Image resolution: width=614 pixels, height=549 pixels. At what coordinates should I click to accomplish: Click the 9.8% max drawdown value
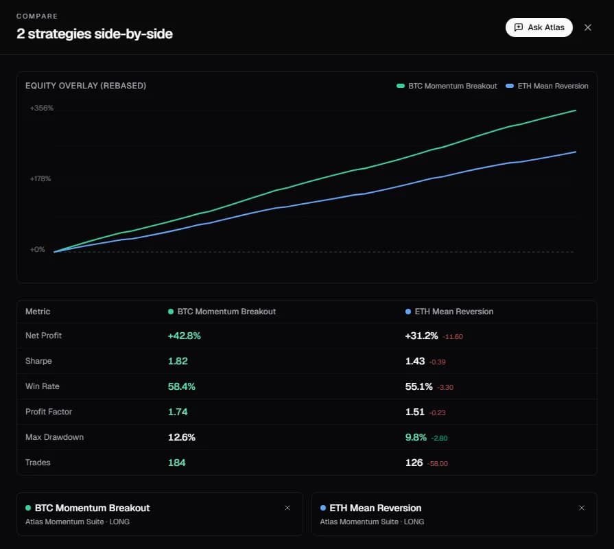pyautogui.click(x=416, y=437)
